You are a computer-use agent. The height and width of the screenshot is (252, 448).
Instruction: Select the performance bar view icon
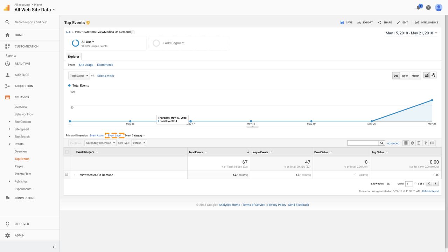click(419, 143)
